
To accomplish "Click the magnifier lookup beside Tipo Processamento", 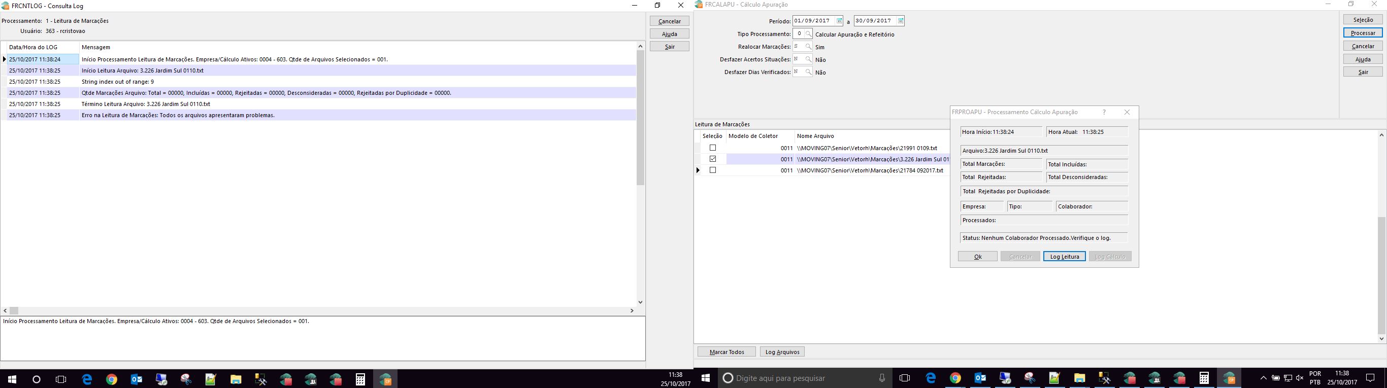I will (x=808, y=34).
